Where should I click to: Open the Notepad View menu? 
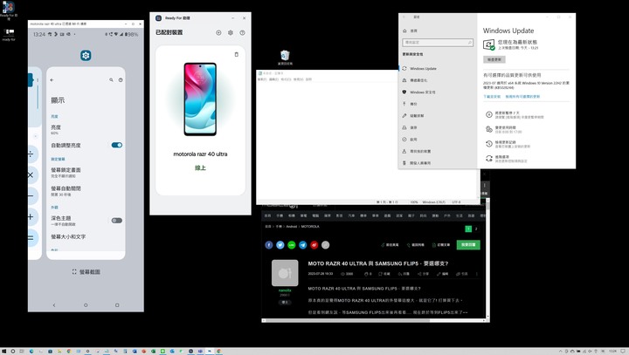click(298, 79)
